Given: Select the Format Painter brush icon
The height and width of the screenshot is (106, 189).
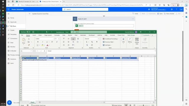Looking at the screenshot, I should tap(29, 45).
